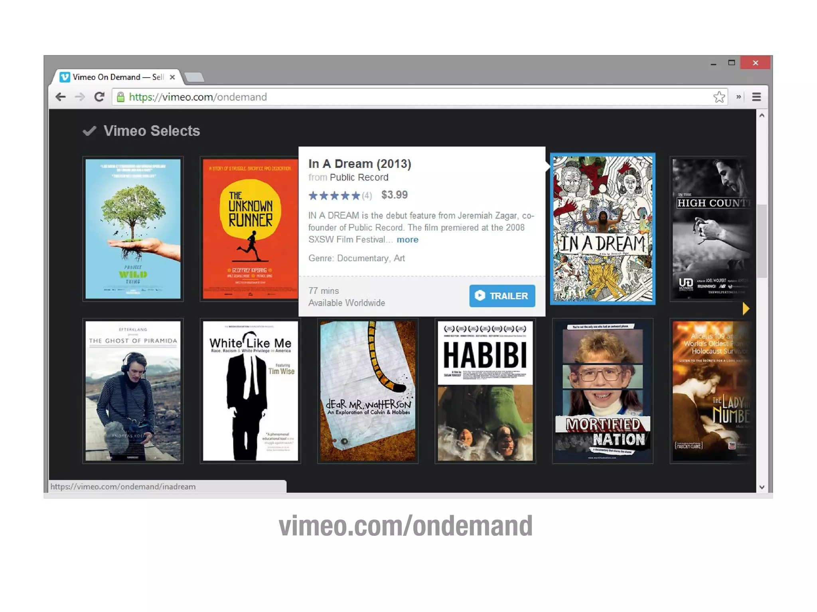This screenshot has width=817, height=612.
Task: Open the White Like Me poster
Action: point(250,391)
